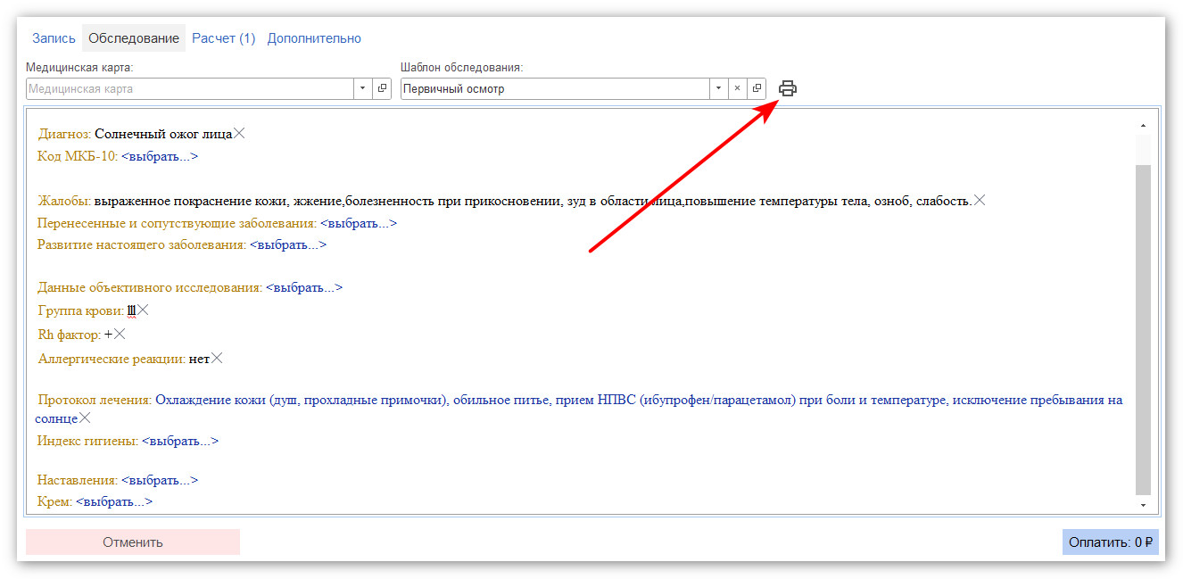Click the Оплатить: 0 ₽ button
The width and height of the screenshot is (1183, 579).
(x=1110, y=542)
